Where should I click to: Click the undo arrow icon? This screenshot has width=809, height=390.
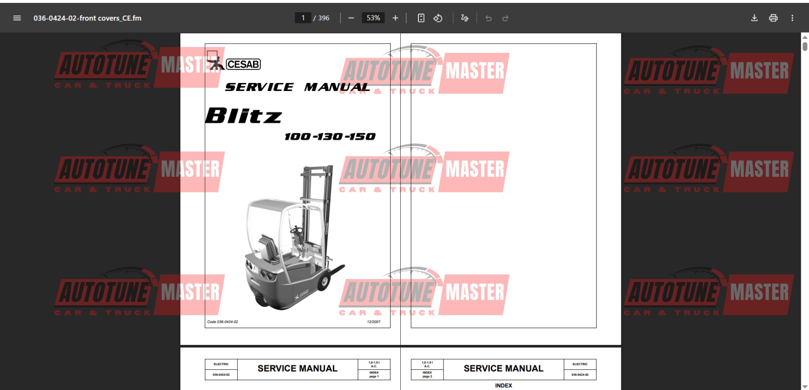[488, 18]
